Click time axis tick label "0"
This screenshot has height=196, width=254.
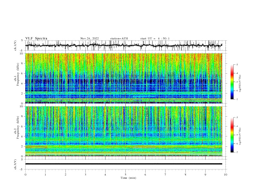click(25, 175)
